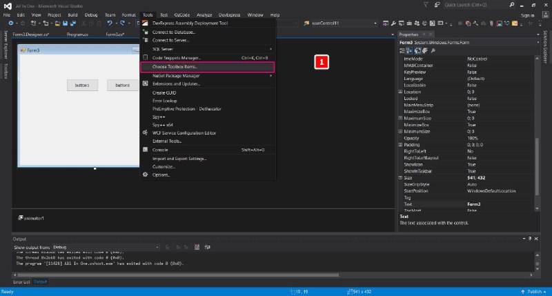The image size is (552, 296).
Task: Open the Solution Explorer side tab
Action: (545, 47)
